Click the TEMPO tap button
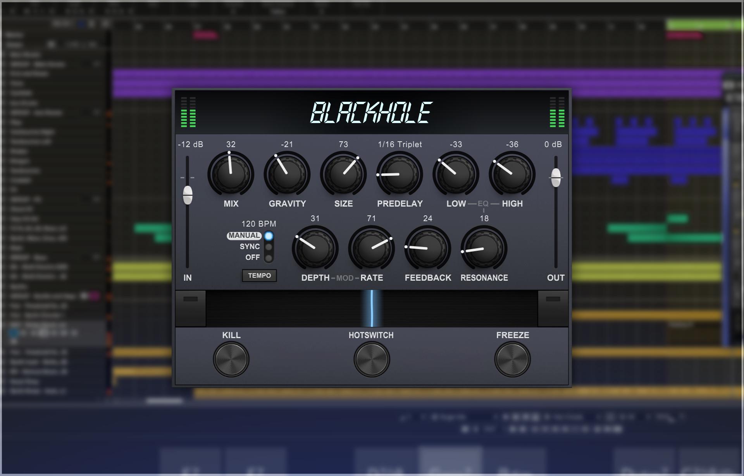The width and height of the screenshot is (744, 476). (259, 276)
